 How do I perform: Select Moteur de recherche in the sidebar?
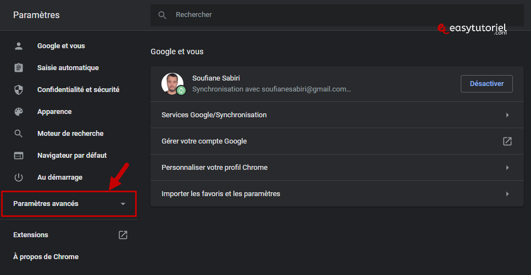70,134
